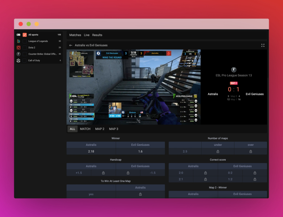Click the League of Legends game icon
Viewport: 283px width, 217px height.
point(19,41)
